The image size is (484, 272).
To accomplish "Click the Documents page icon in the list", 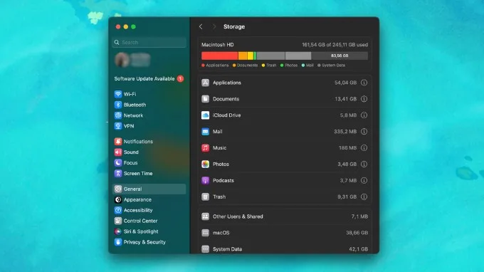I will 205,99.
